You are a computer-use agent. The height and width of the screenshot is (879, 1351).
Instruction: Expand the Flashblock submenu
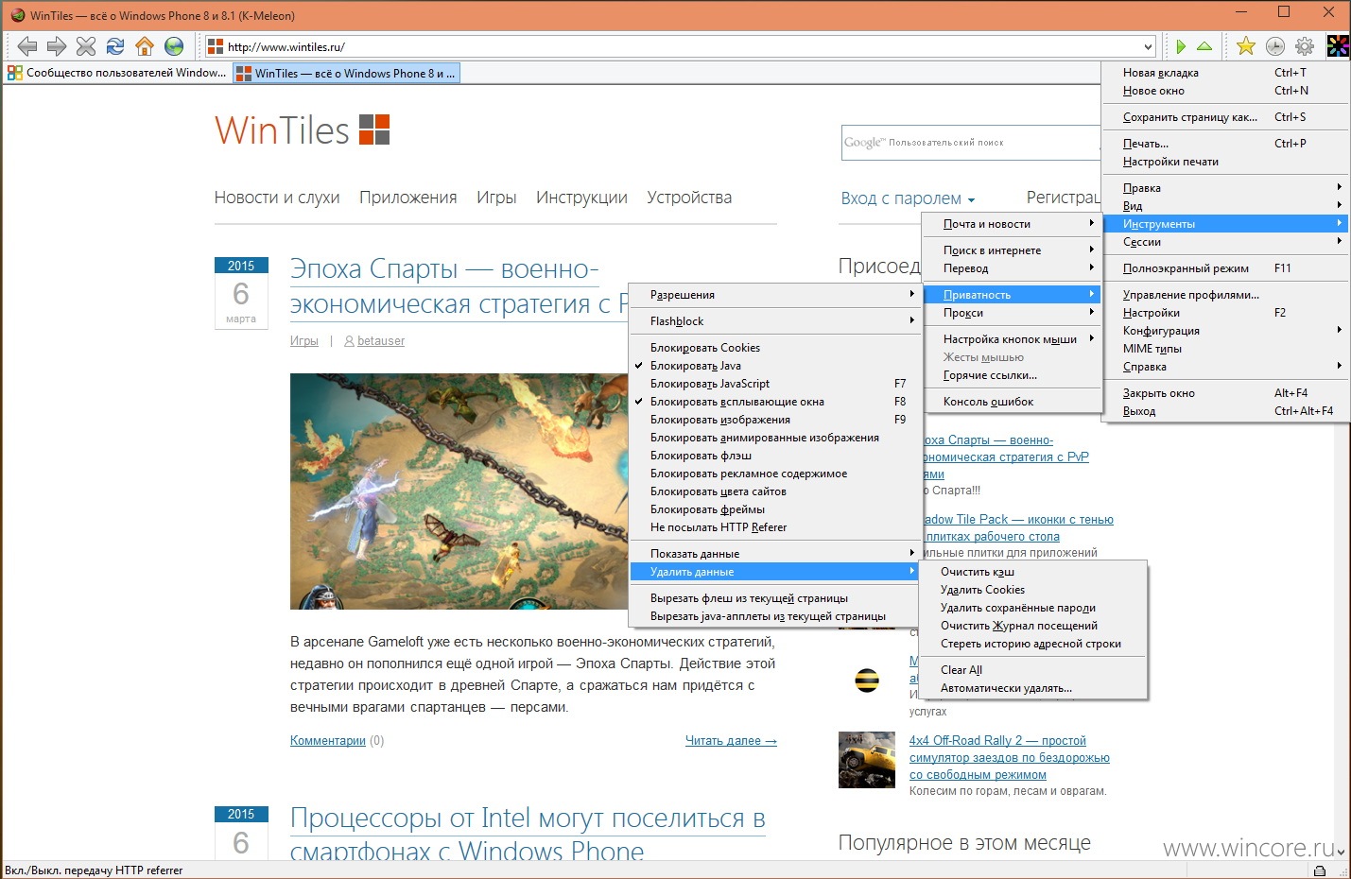click(775, 321)
